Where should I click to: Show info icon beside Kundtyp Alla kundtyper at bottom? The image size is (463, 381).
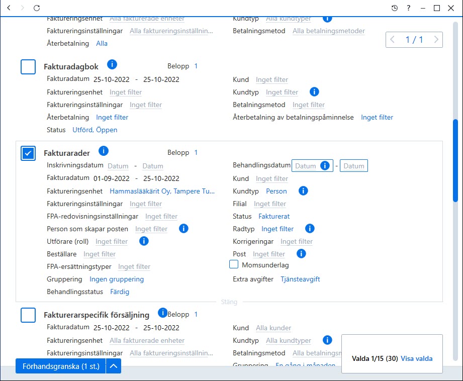coord(327,340)
